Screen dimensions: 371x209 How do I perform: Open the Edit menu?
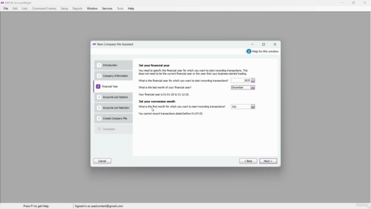[15, 9]
